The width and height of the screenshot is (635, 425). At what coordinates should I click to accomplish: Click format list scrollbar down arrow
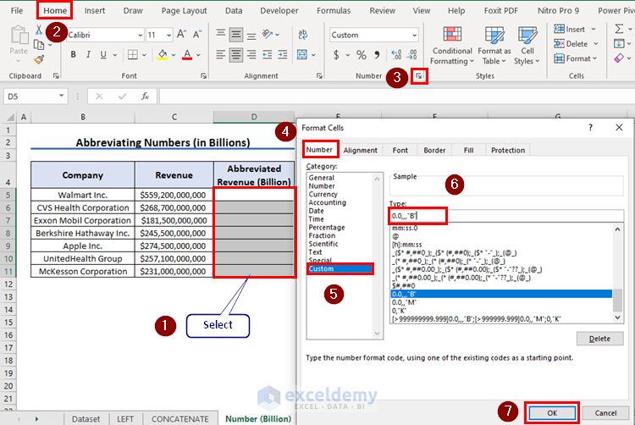click(617, 317)
